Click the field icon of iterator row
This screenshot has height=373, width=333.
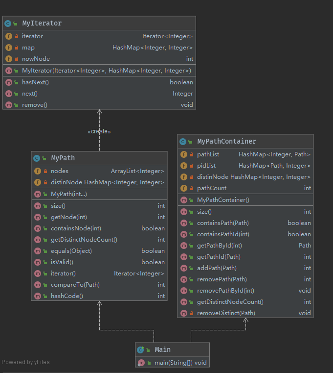pos(9,36)
